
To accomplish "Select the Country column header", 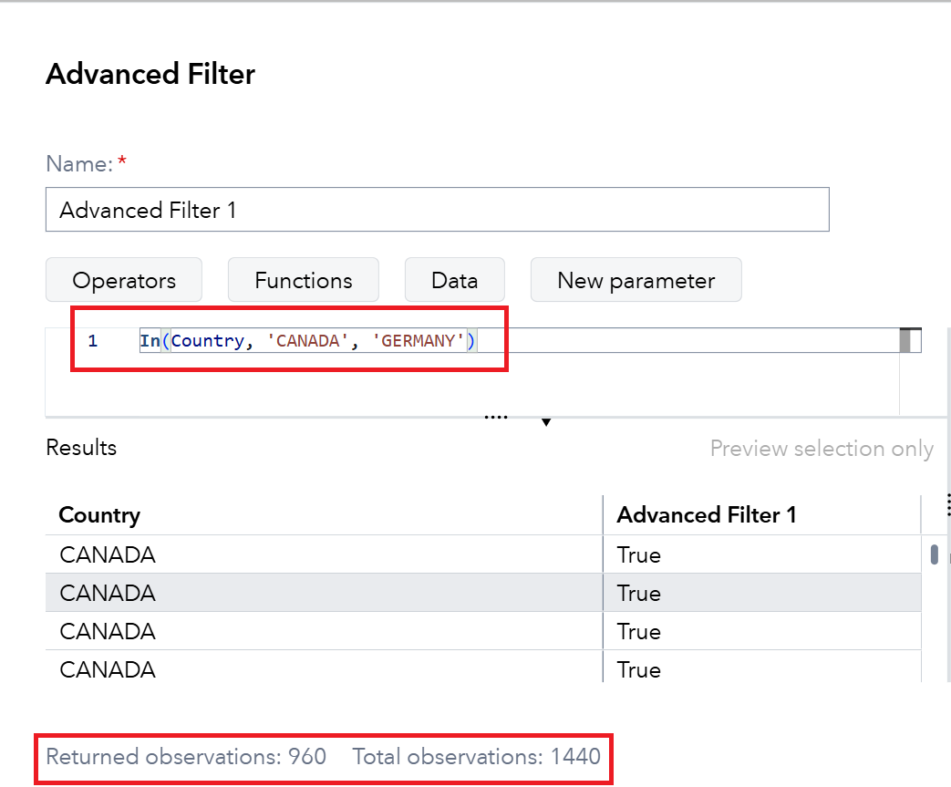I will 99,514.
